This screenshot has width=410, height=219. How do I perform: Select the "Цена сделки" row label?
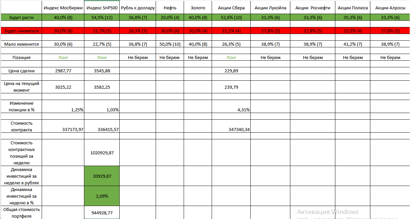21,71
